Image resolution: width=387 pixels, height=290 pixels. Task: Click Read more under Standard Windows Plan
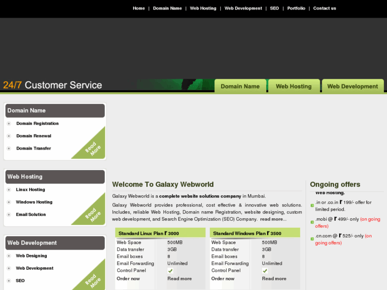point(274,279)
